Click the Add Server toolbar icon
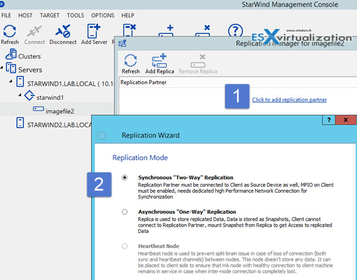 [x=94, y=31]
